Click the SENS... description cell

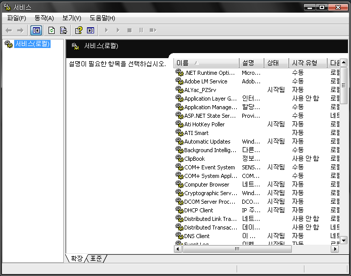tap(251, 167)
